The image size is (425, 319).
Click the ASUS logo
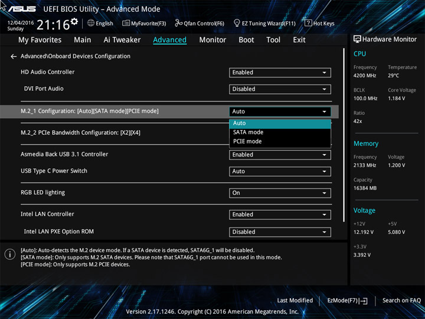pos(22,9)
